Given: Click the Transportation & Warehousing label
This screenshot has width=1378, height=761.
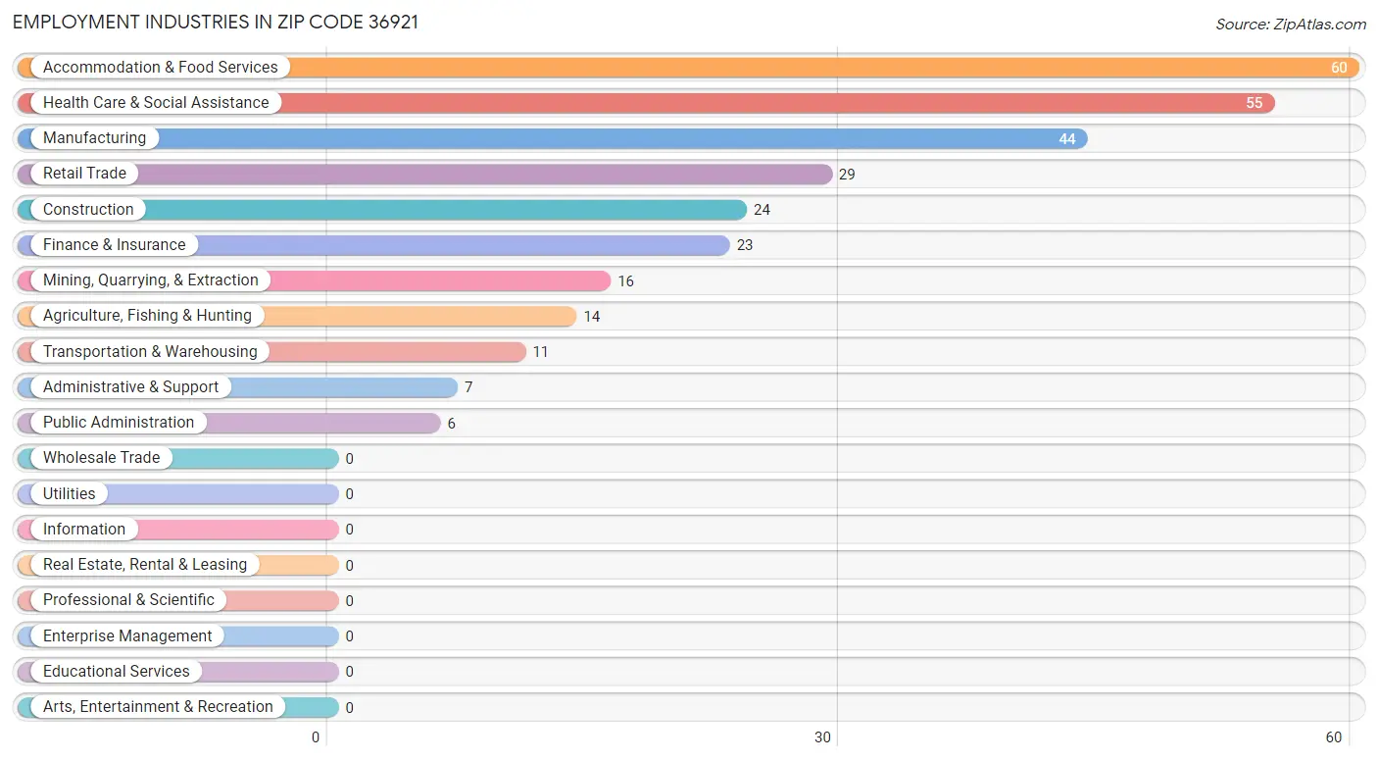Looking at the screenshot, I should click(150, 351).
